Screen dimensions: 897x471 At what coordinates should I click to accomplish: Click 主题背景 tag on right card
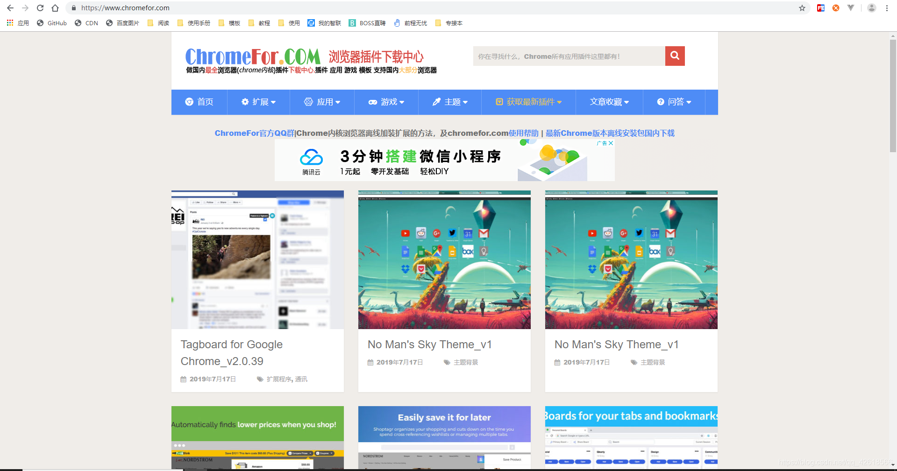click(653, 362)
